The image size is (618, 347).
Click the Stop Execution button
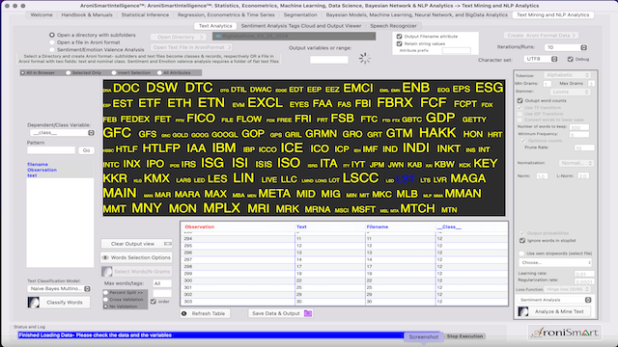(464, 336)
